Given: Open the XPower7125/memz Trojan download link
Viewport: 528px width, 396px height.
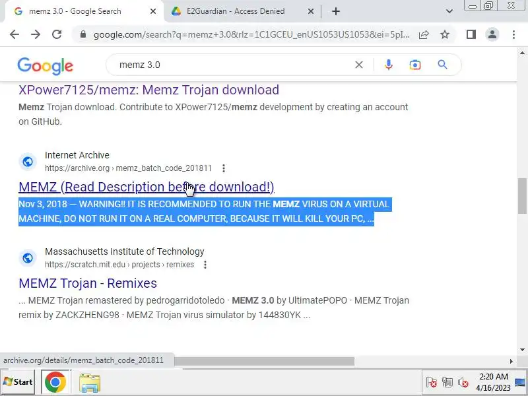Looking at the screenshot, I should click(x=149, y=90).
